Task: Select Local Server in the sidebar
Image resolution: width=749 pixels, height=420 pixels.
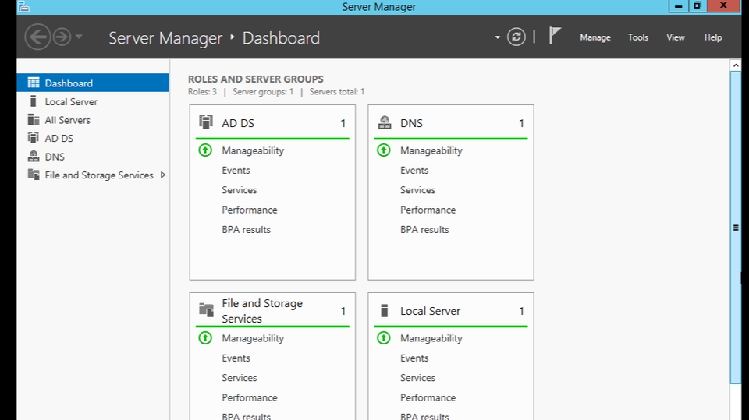Action: [71, 102]
